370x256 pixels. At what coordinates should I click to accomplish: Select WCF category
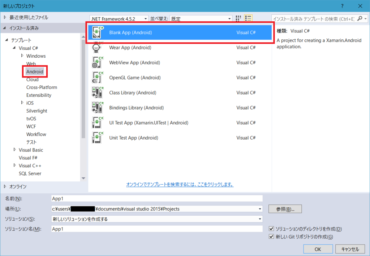pyautogui.click(x=31, y=127)
